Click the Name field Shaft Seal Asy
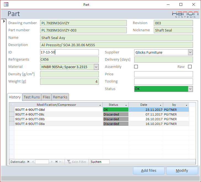 (x=117, y=38)
